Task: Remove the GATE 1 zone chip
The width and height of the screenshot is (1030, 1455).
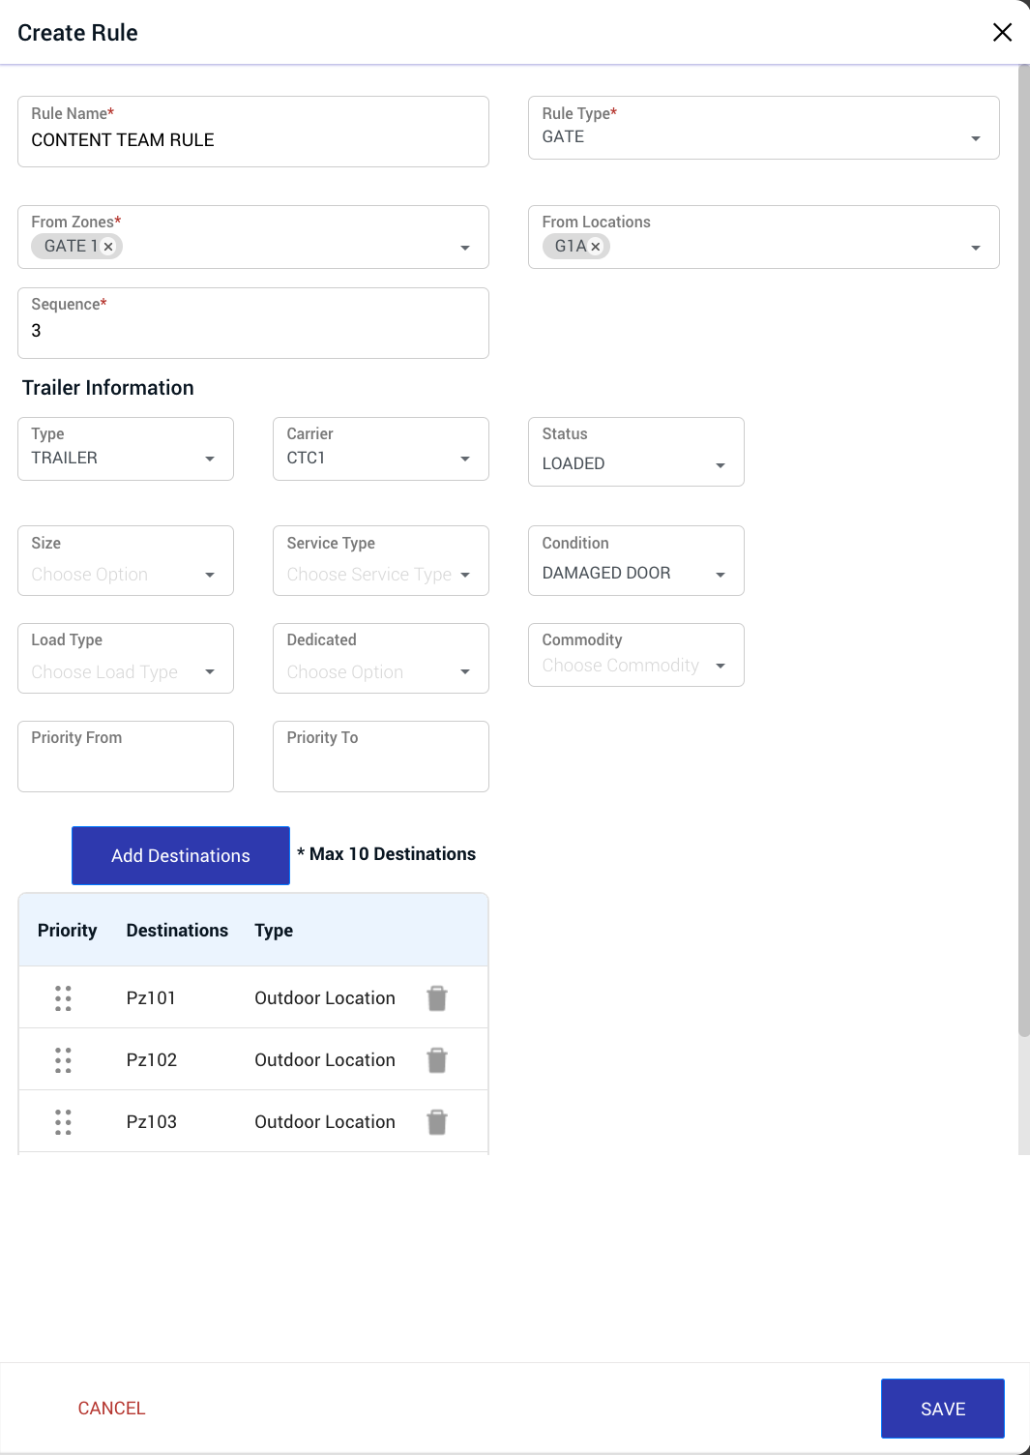Action: 108,247
